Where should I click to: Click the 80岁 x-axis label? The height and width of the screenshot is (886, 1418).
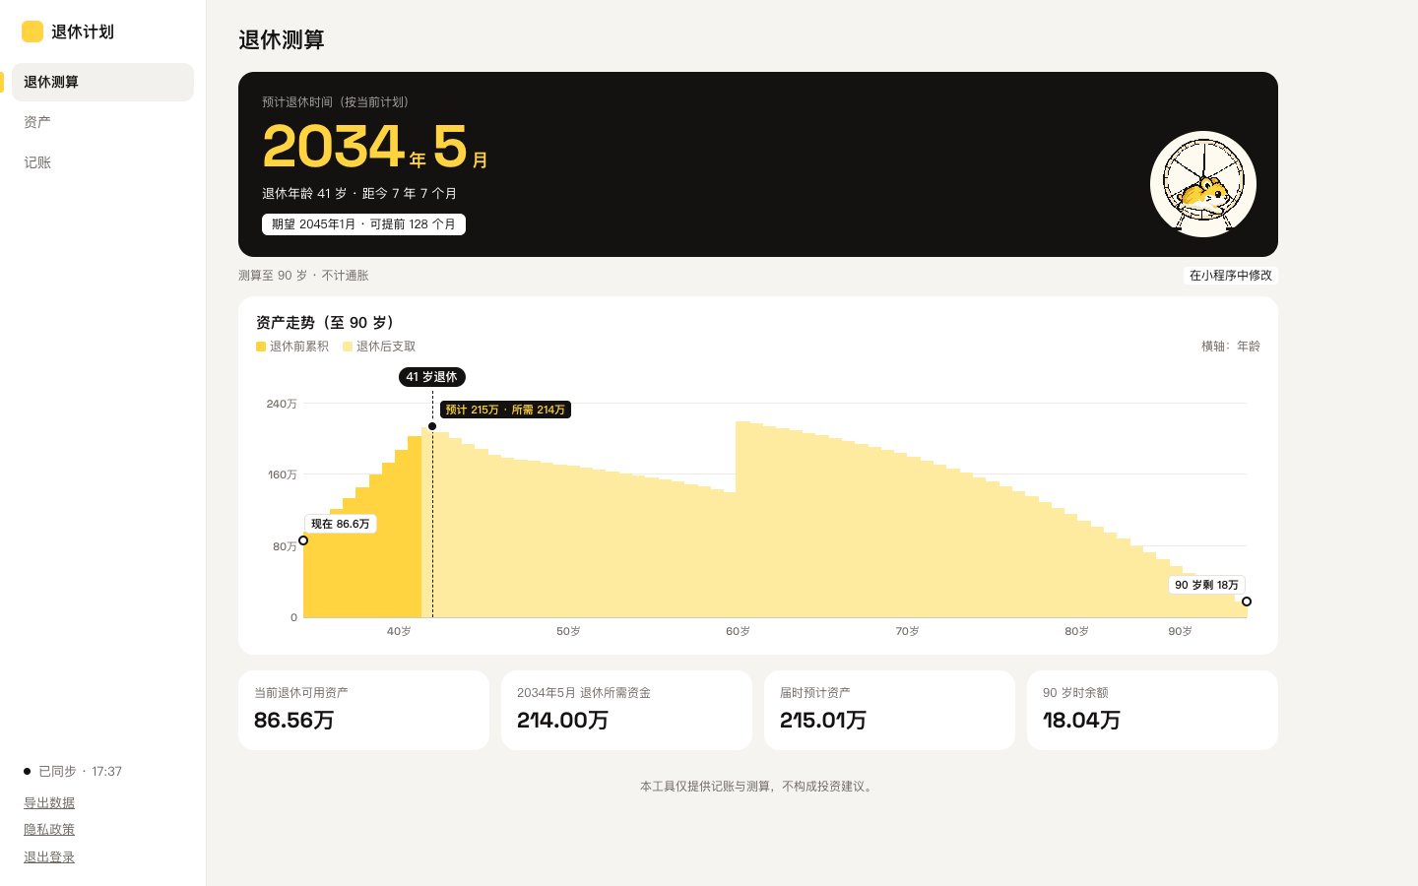point(1076,631)
